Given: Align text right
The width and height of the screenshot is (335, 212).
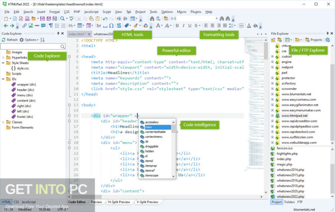Looking at the screenshot, I should click(x=219, y=26).
